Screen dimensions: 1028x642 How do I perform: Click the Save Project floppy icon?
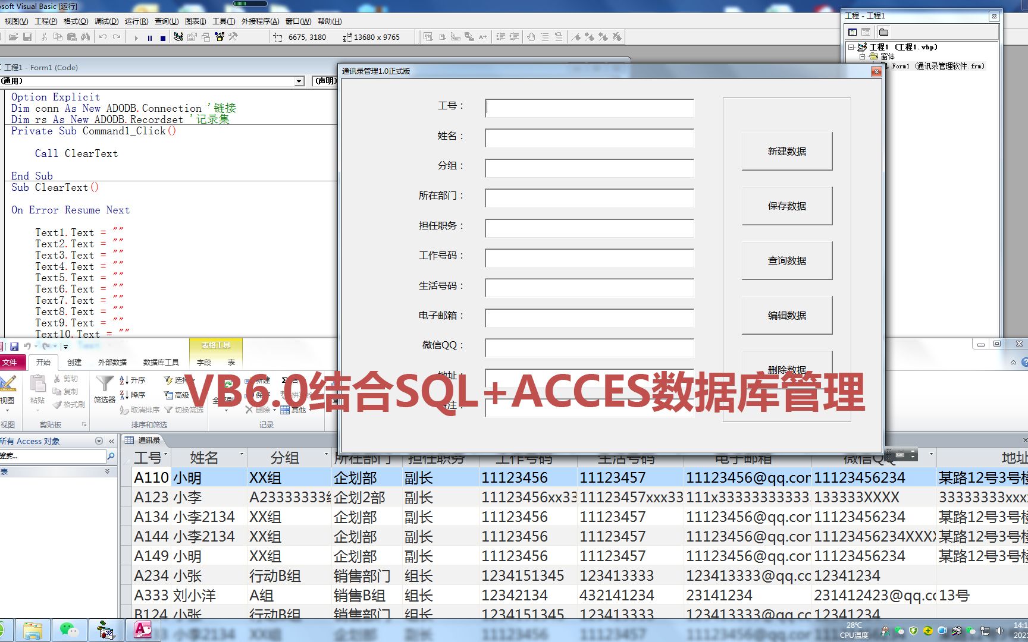(x=27, y=37)
